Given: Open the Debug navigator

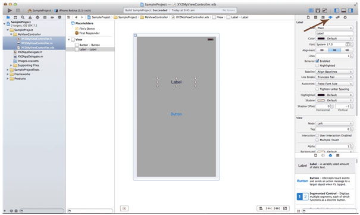Looking at the screenshot, I should [45, 17].
